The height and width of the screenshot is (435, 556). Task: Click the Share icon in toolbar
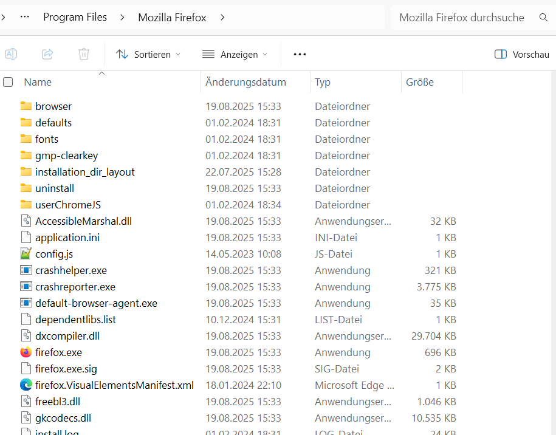pos(47,54)
